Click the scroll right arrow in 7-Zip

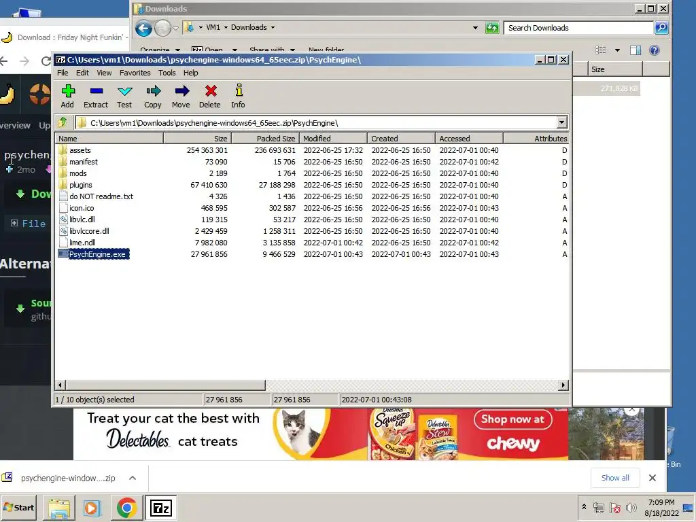point(563,385)
